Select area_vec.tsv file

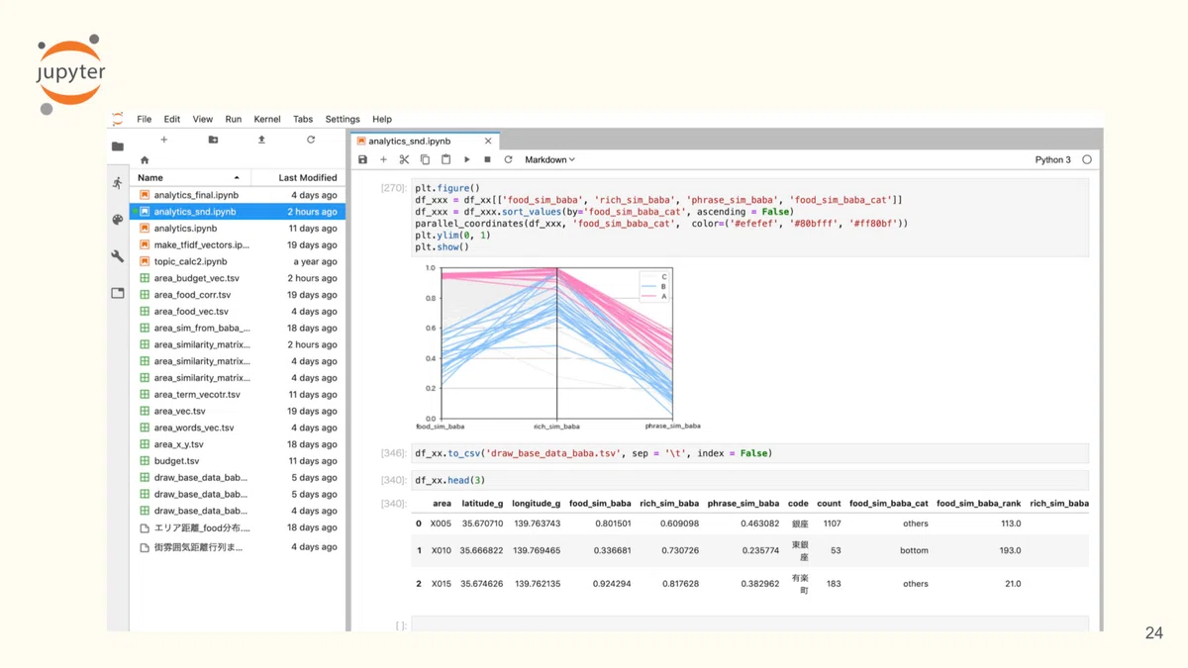tap(238, 411)
